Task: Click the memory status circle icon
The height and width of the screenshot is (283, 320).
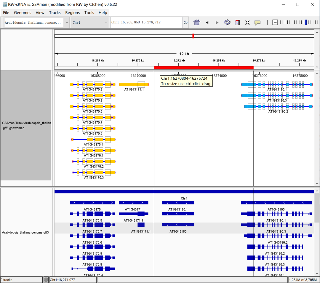Action: tap(46, 280)
